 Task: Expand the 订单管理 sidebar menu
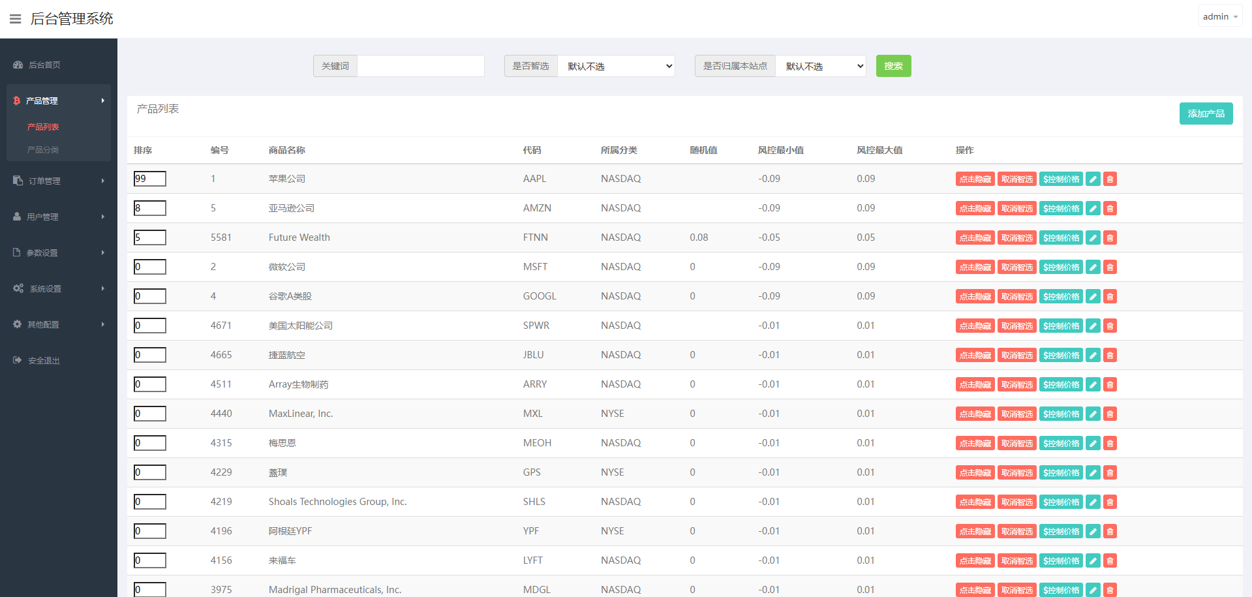click(x=59, y=181)
